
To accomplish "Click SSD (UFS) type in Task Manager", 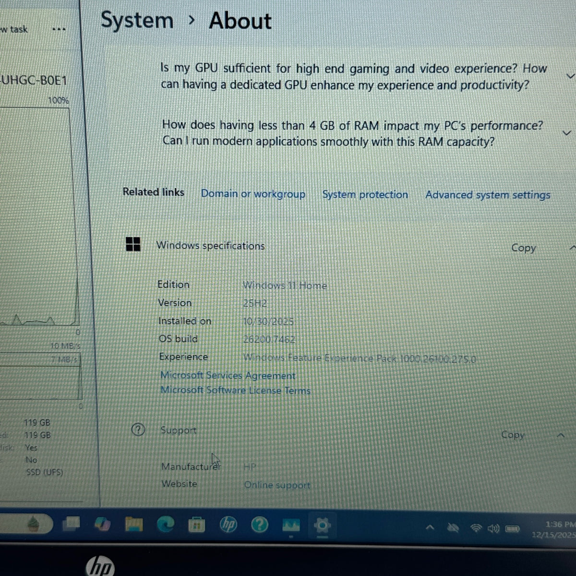I will click(x=45, y=472).
